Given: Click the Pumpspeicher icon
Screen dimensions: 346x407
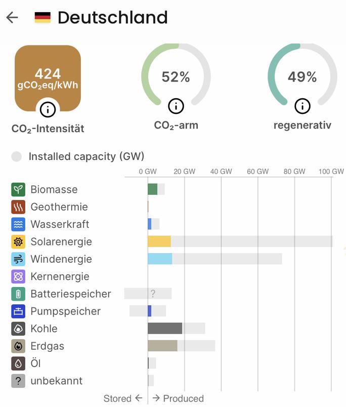Looking at the screenshot, I should pyautogui.click(x=18, y=311).
